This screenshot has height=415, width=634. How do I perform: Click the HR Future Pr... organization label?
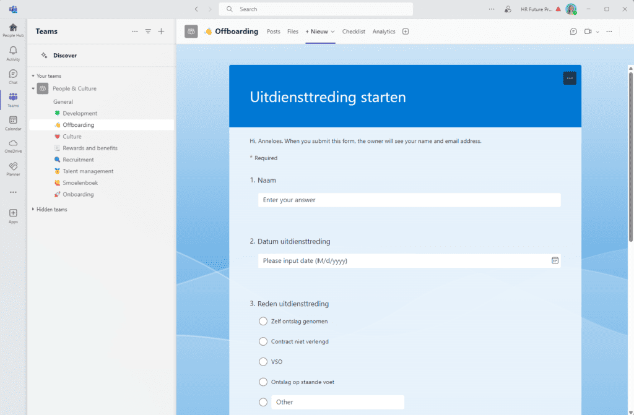[537, 9]
